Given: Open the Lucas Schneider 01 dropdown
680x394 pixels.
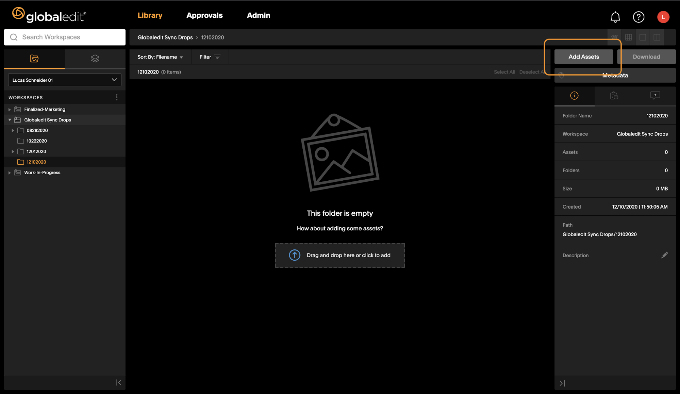Looking at the screenshot, I should pos(65,80).
